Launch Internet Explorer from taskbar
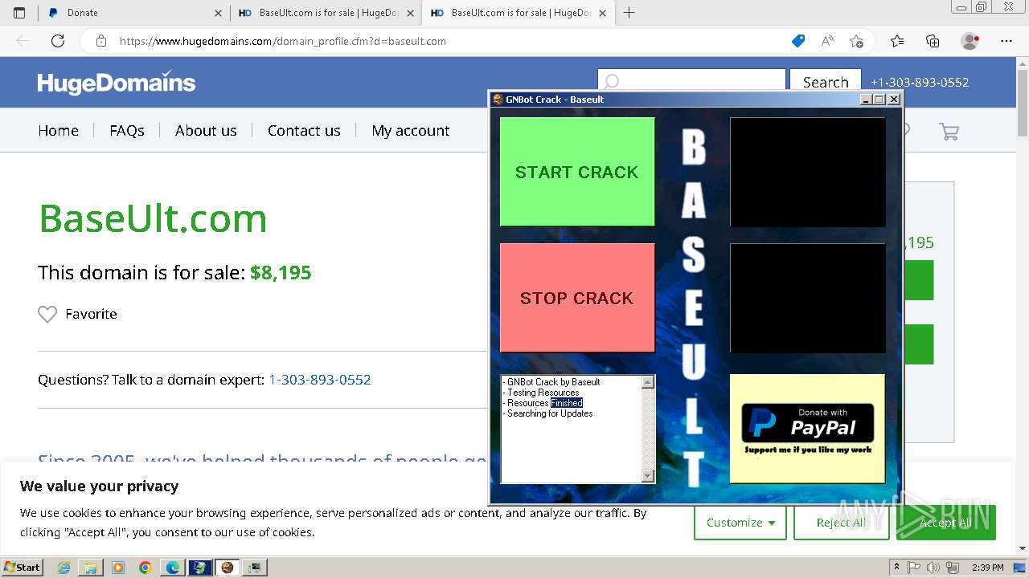This screenshot has width=1029, height=578. click(x=64, y=568)
